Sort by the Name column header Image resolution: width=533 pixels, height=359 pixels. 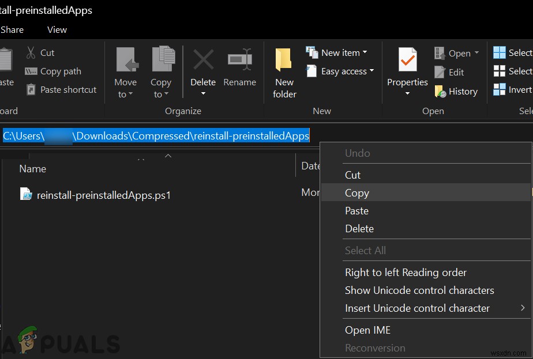33,169
